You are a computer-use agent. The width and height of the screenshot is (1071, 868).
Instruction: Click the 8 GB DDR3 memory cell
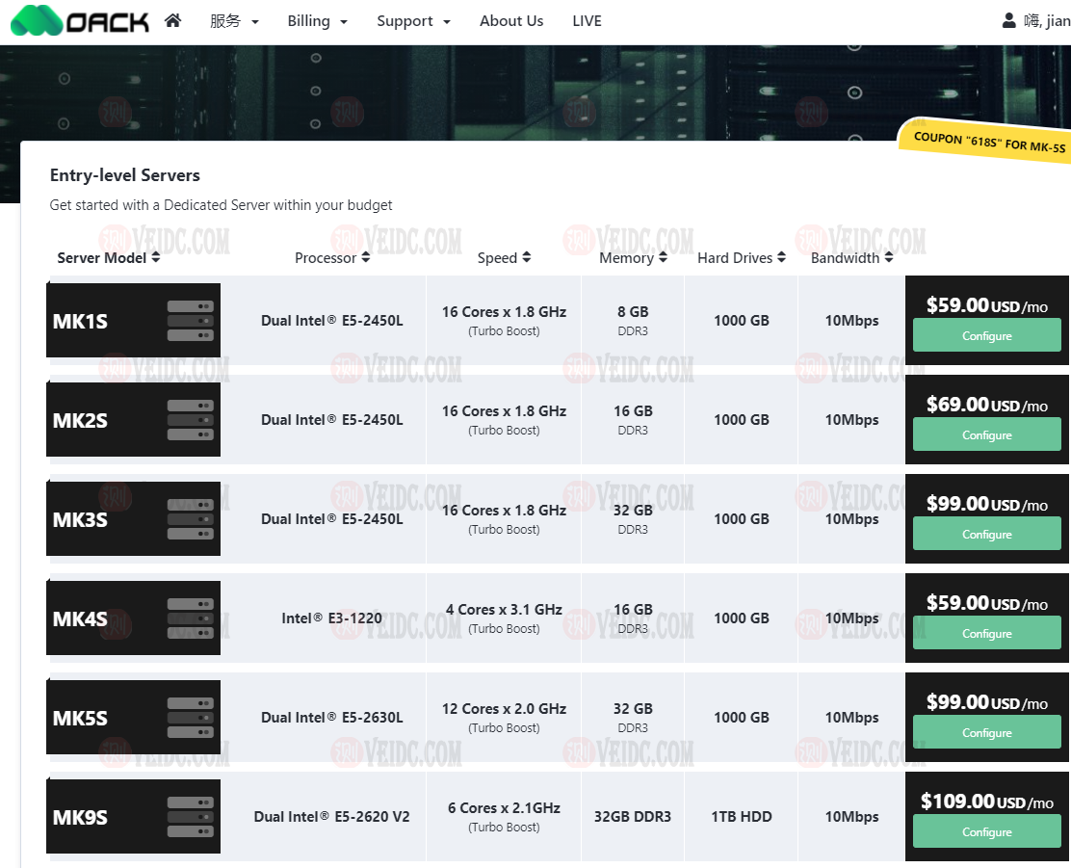pyautogui.click(x=633, y=321)
